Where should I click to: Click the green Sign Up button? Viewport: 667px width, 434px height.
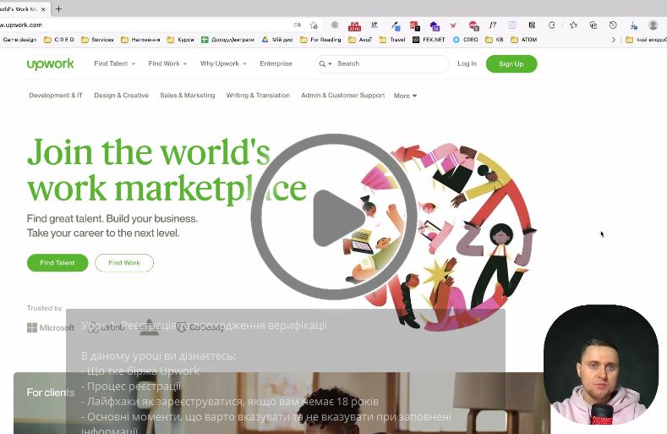click(x=511, y=64)
